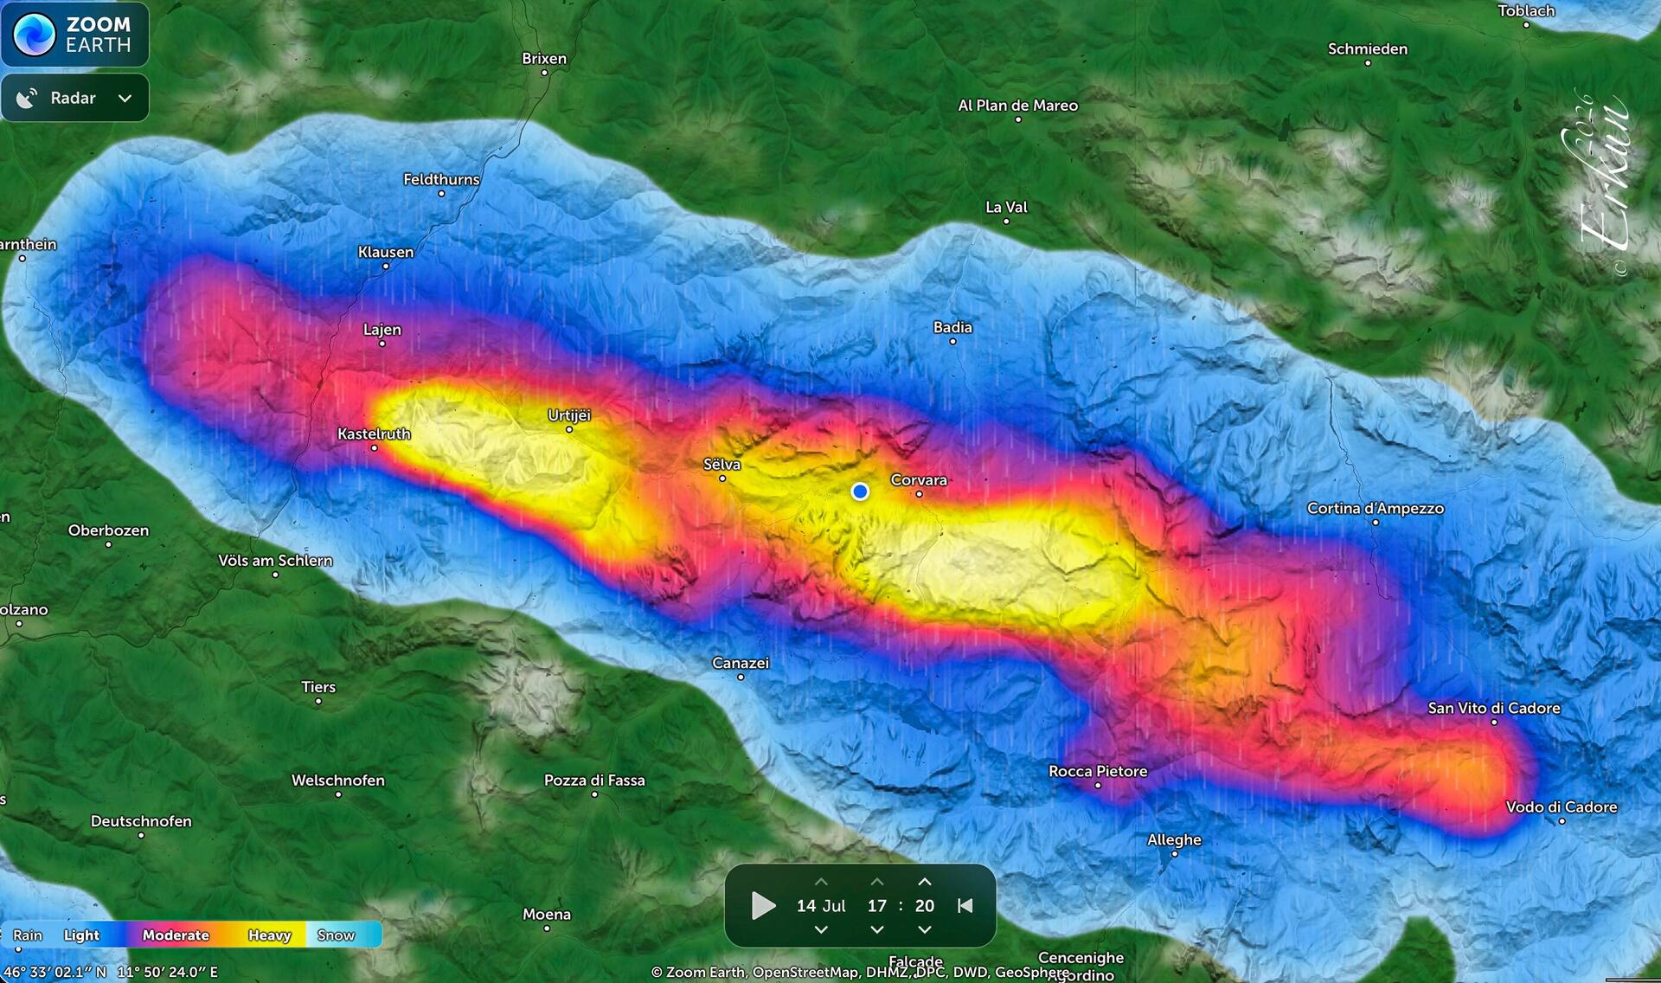Click the Alleghe town label

pyautogui.click(x=1174, y=840)
